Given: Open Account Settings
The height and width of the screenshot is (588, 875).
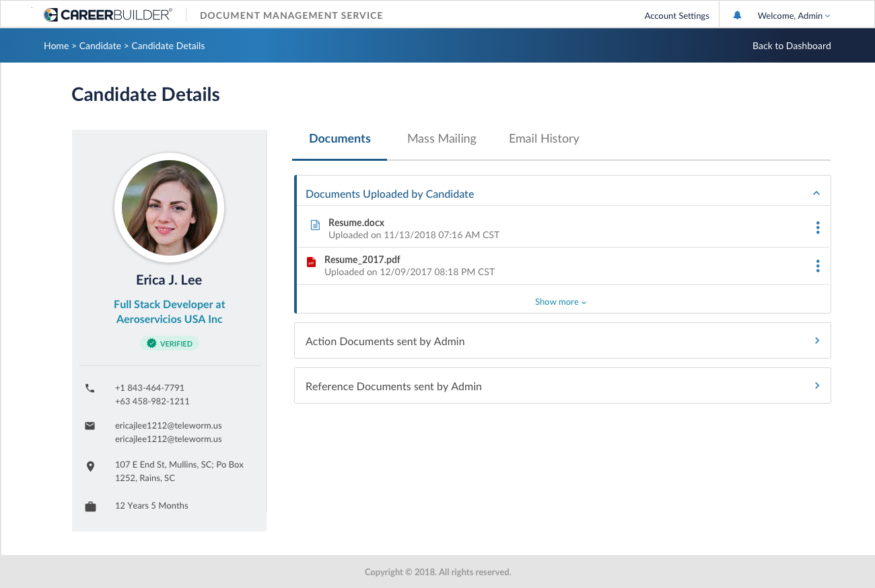Looking at the screenshot, I should tap(677, 15).
